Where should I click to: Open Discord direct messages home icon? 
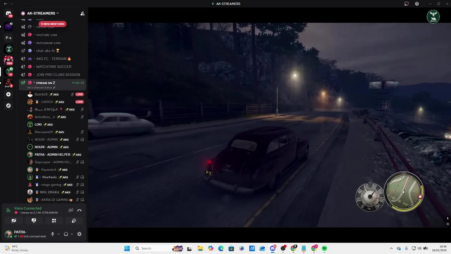[x=8, y=13]
